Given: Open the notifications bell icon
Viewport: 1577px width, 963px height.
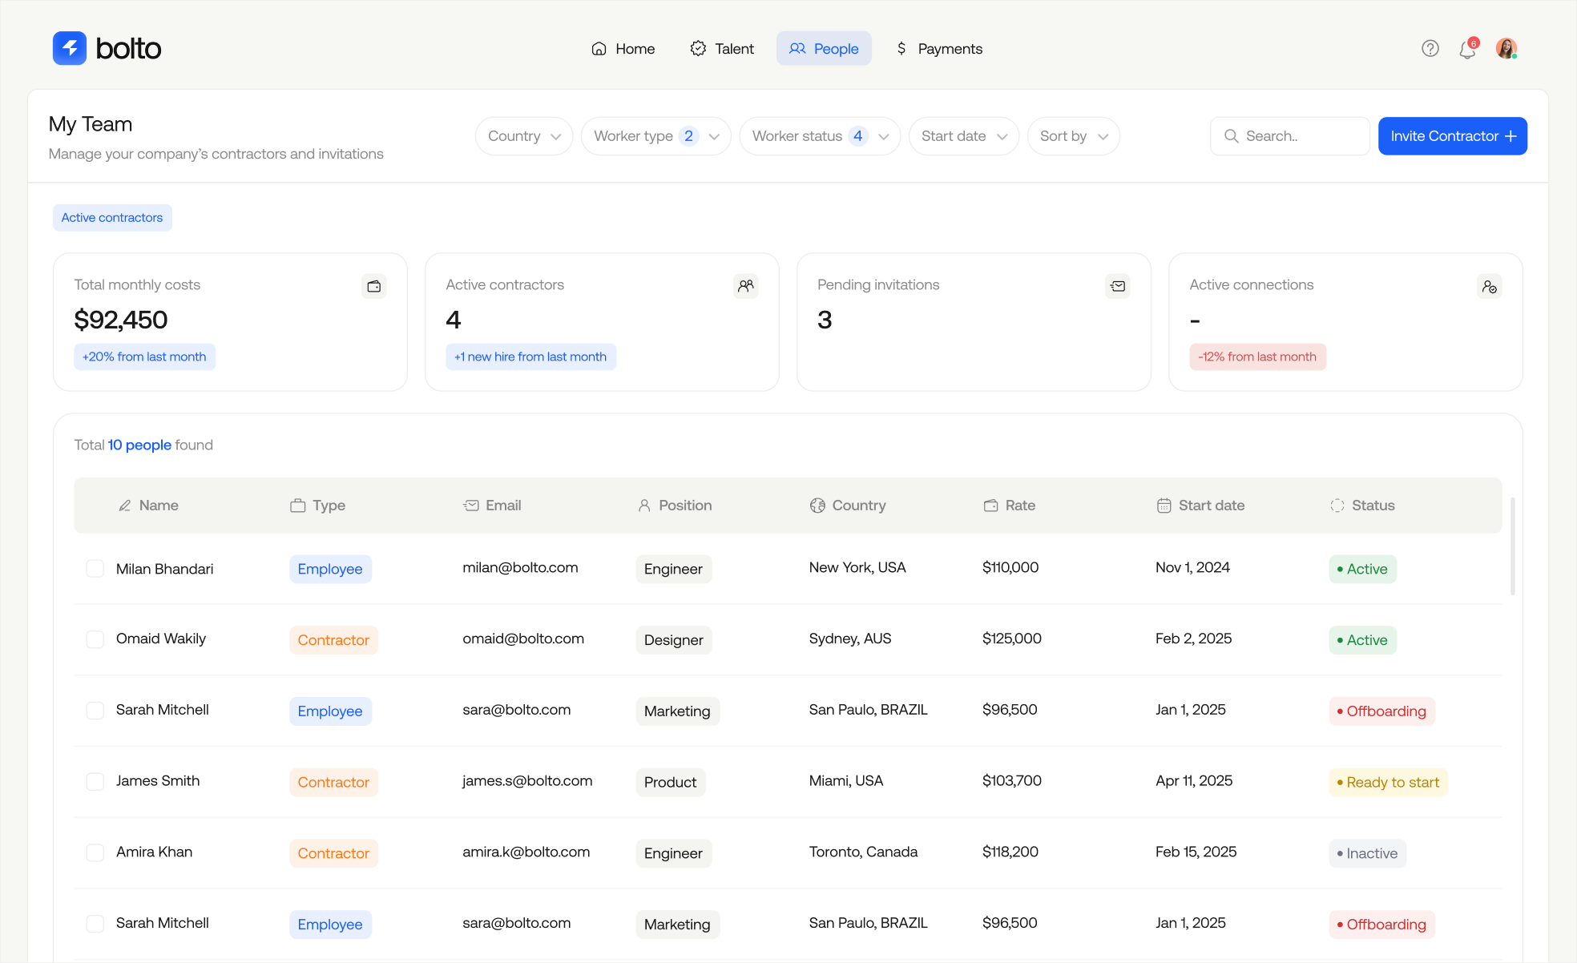Looking at the screenshot, I should [x=1467, y=50].
